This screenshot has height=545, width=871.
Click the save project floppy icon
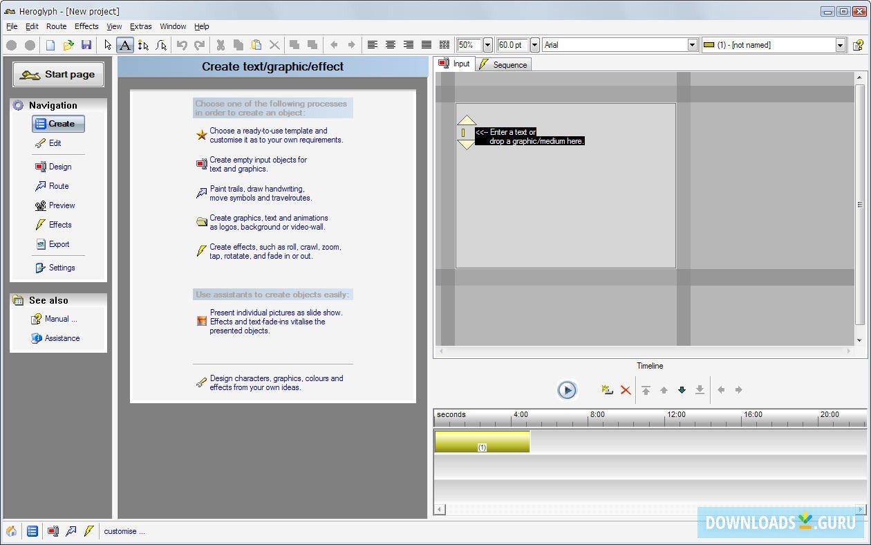pyautogui.click(x=86, y=45)
